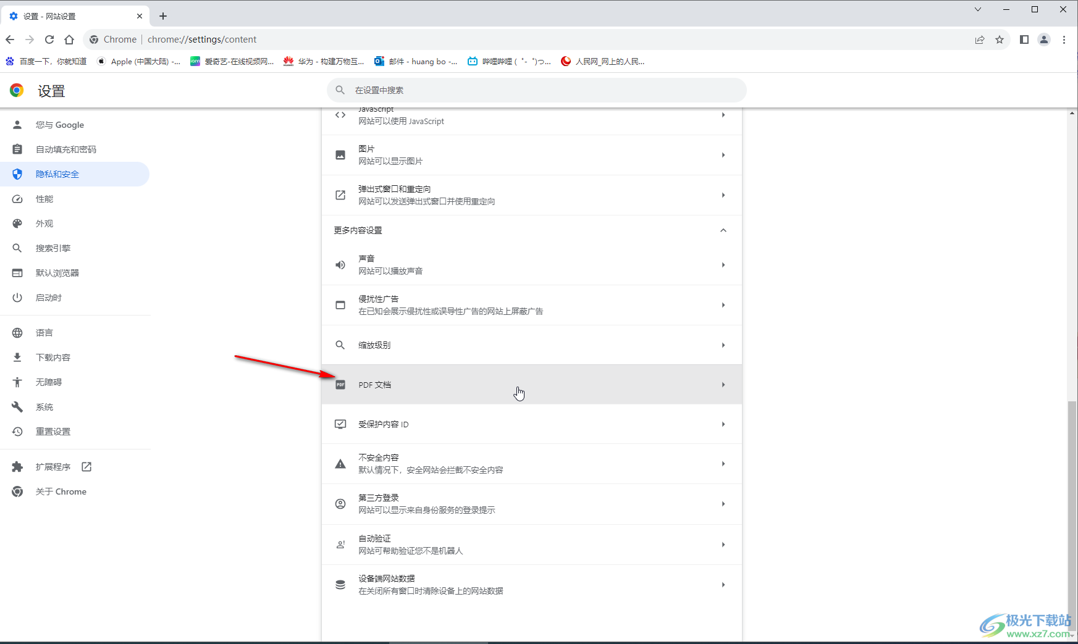Close the 设置 - 网站设置 tab

click(140, 16)
